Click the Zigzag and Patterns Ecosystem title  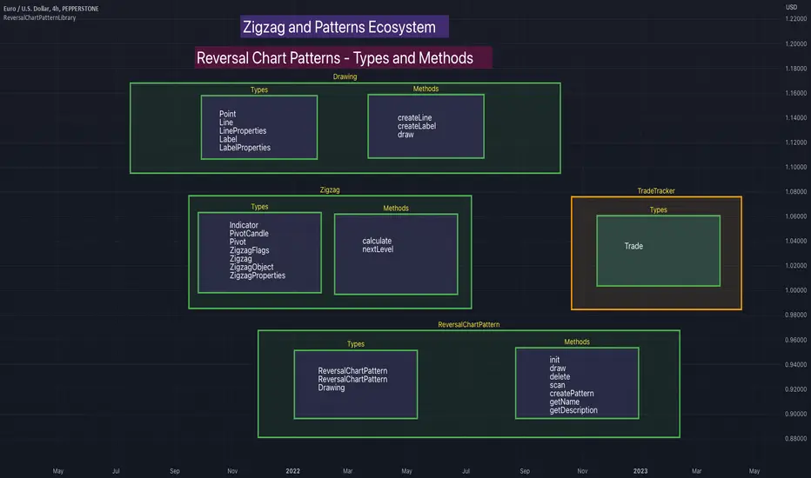click(x=345, y=26)
